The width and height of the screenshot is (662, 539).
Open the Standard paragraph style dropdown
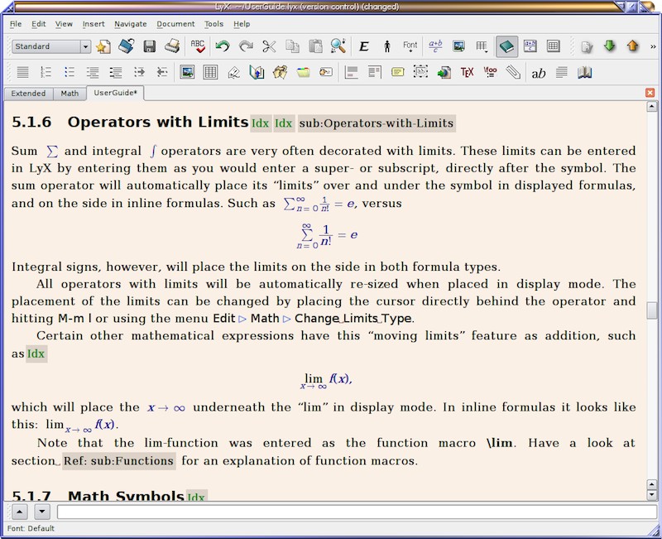pyautogui.click(x=51, y=46)
